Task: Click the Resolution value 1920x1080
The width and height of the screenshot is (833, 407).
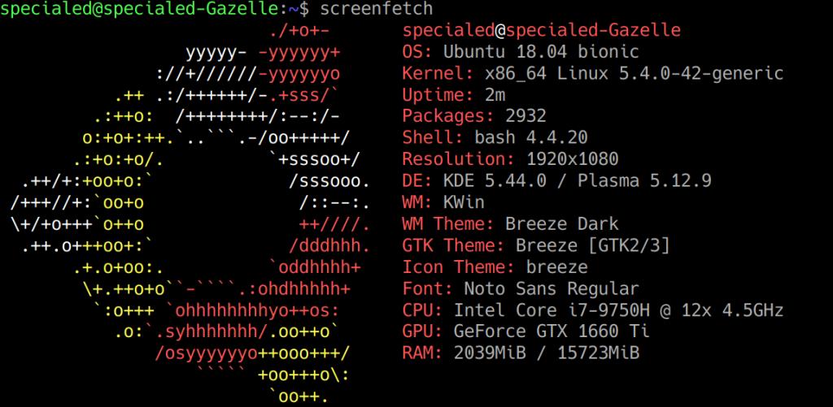Action: (x=572, y=159)
